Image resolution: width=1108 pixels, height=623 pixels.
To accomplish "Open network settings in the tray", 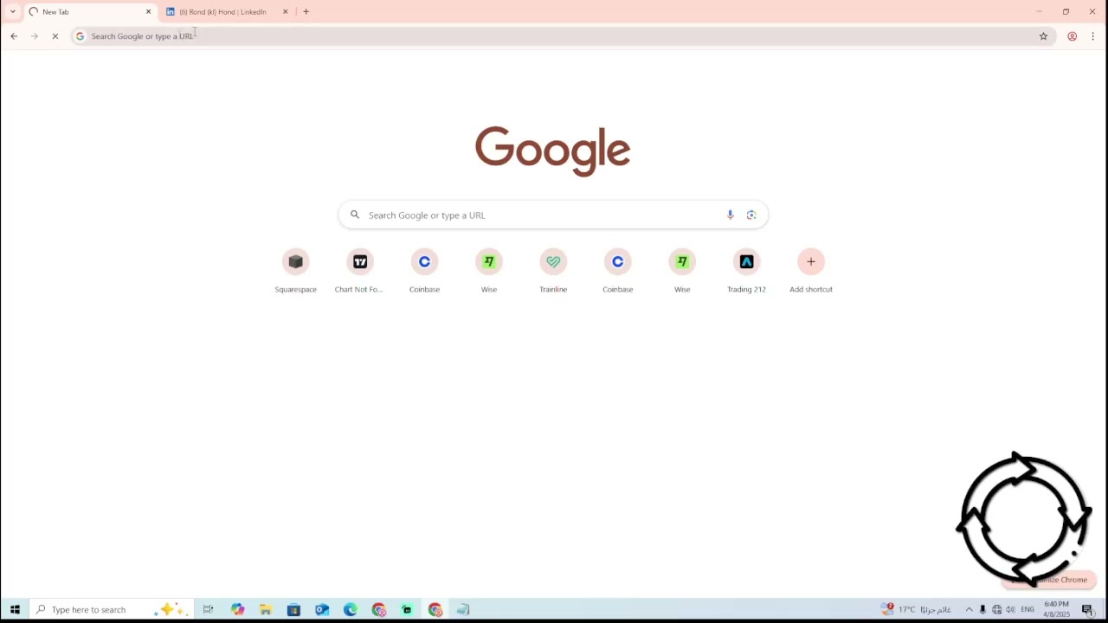I will point(996,609).
